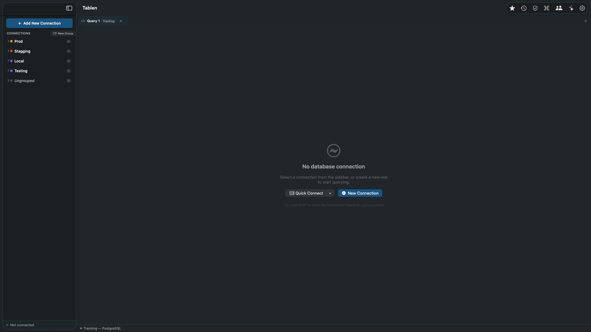Click the shield checkmark icon
The image size is (591, 332).
pos(535,8)
